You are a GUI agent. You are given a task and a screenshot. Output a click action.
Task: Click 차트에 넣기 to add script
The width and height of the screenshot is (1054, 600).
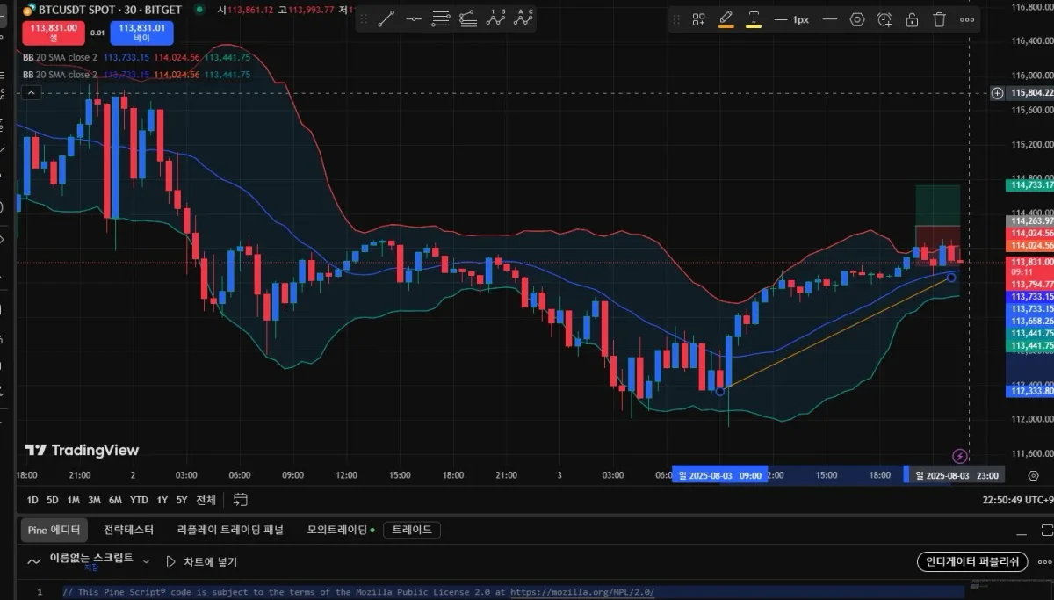(201, 561)
